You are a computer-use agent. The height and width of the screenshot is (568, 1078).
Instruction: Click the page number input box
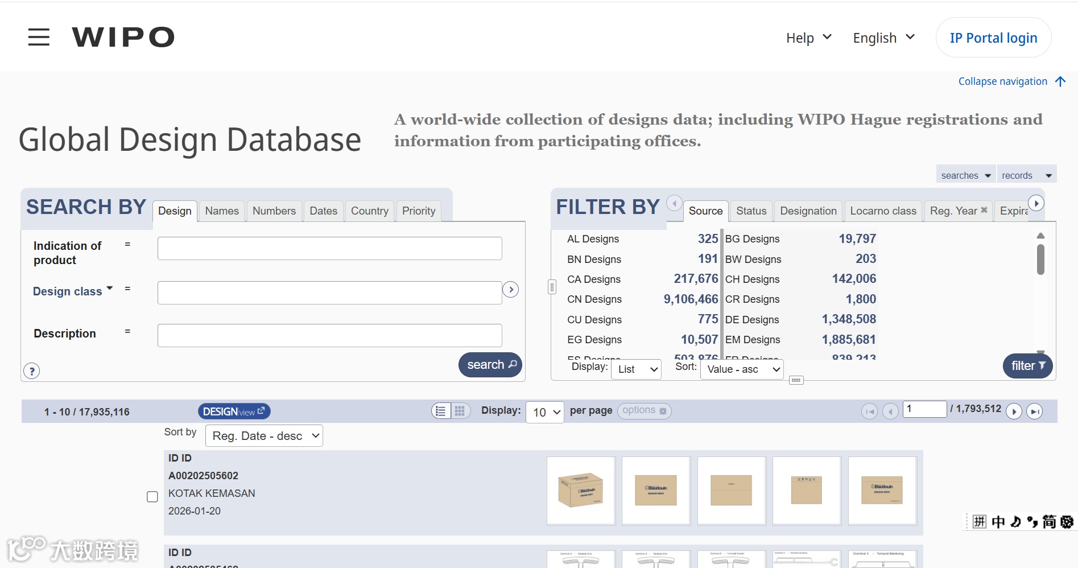coord(925,409)
